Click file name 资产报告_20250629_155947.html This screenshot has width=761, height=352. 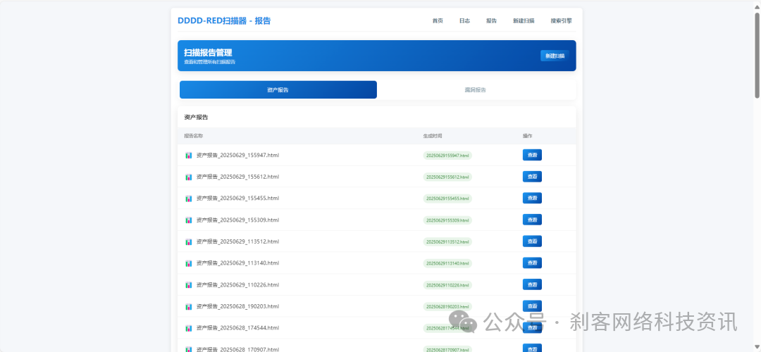tap(238, 155)
